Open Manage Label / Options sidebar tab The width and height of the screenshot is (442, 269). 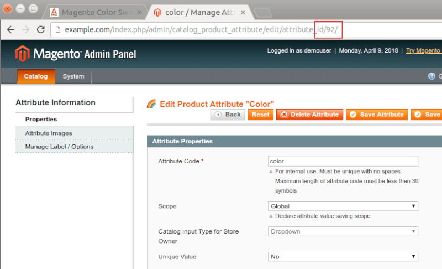point(75,147)
